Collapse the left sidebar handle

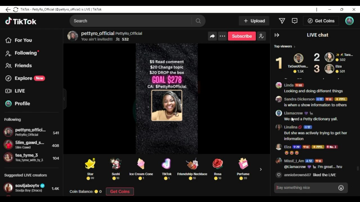coord(64,99)
